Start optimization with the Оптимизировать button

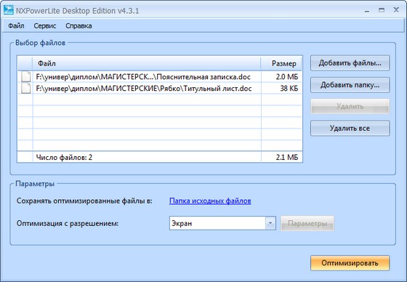click(x=350, y=263)
